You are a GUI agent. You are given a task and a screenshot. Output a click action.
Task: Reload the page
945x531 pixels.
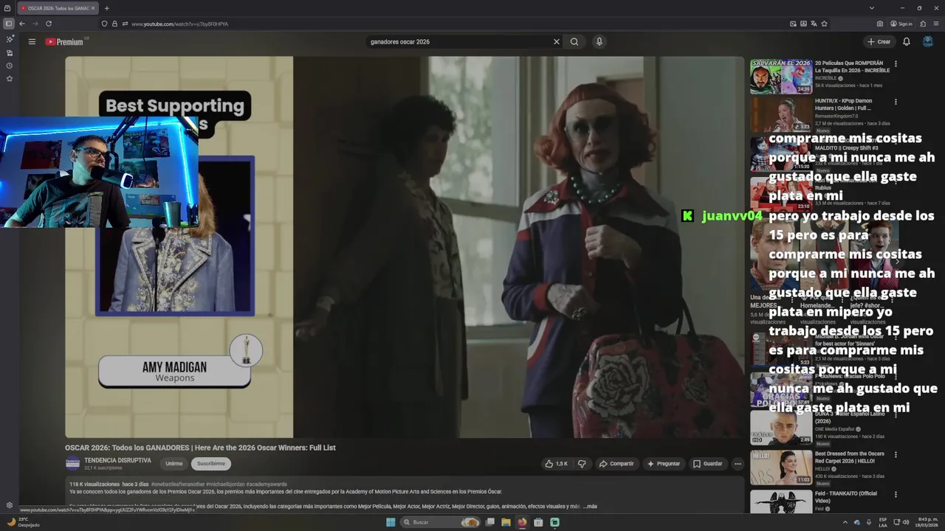click(x=49, y=24)
